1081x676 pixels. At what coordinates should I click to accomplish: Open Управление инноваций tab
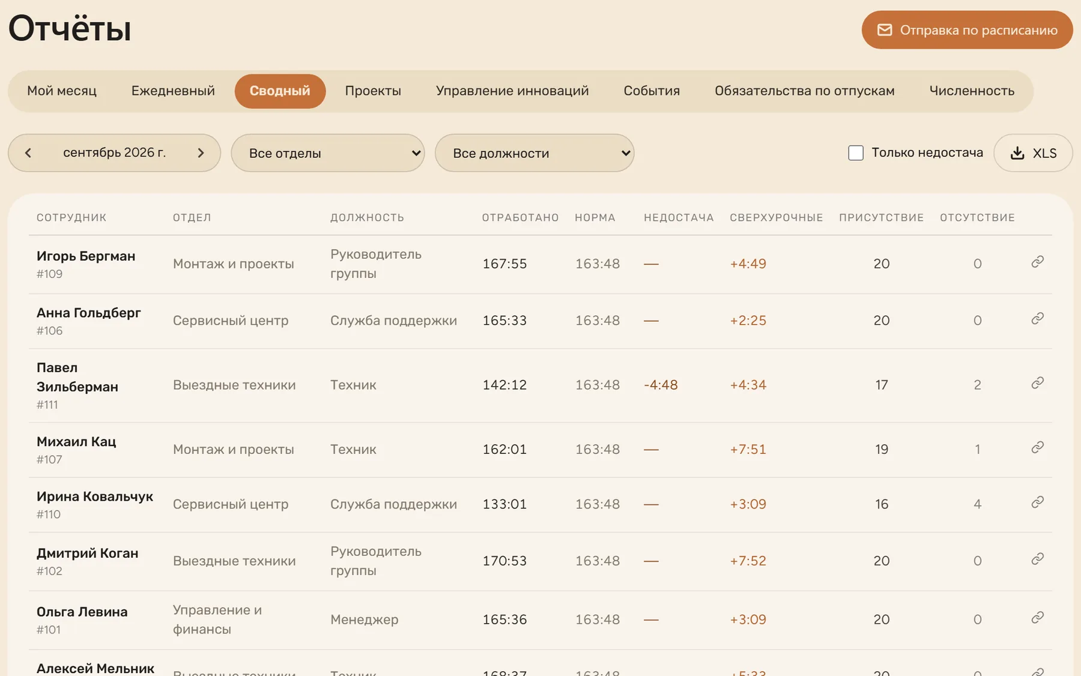pos(512,91)
